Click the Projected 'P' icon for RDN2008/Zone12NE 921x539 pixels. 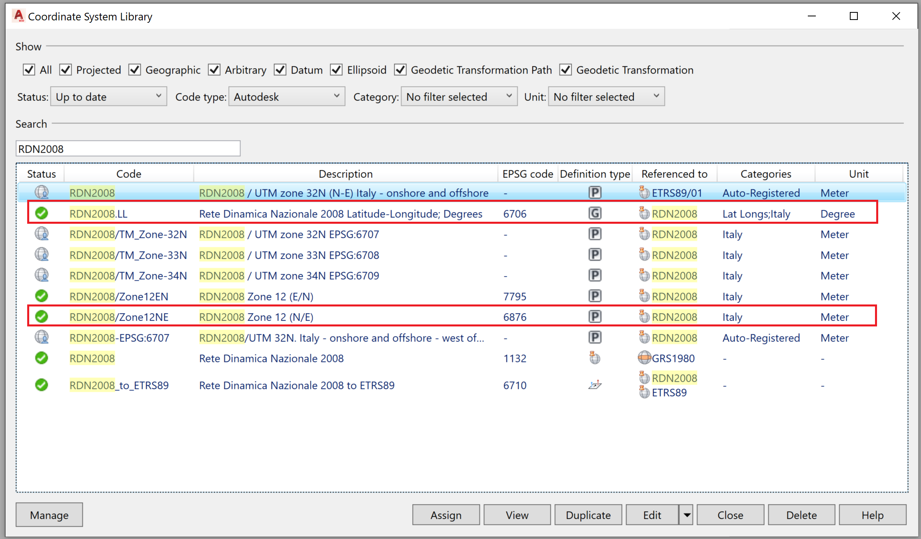(595, 317)
